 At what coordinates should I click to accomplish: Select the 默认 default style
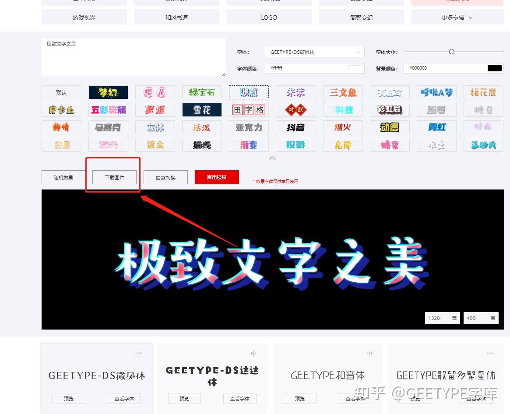coord(61,92)
